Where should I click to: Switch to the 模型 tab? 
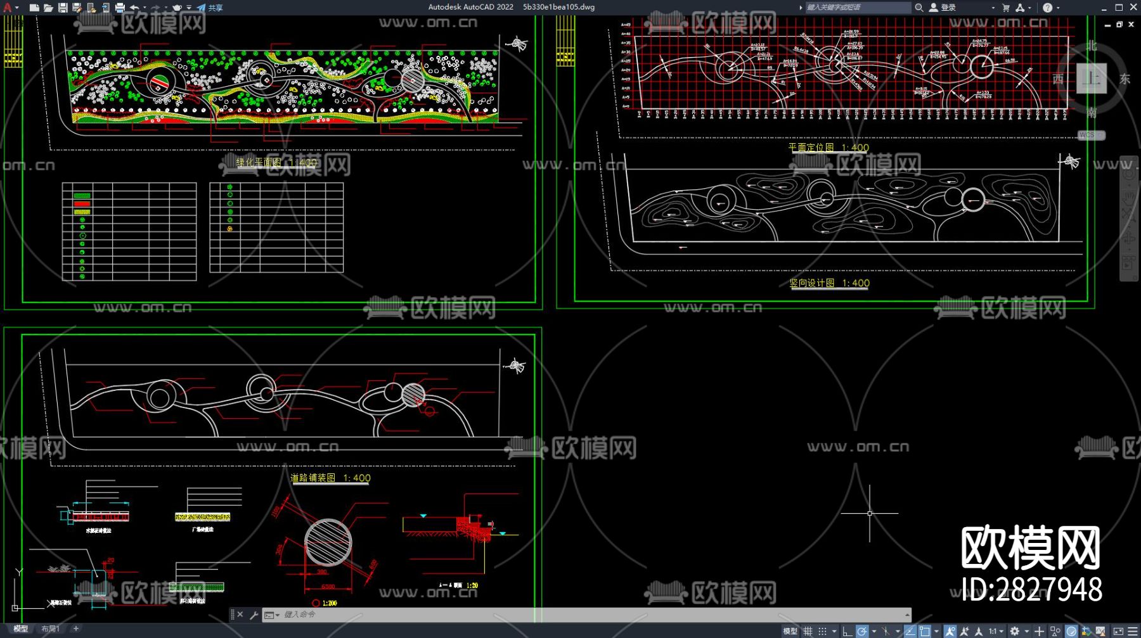pos(21,628)
